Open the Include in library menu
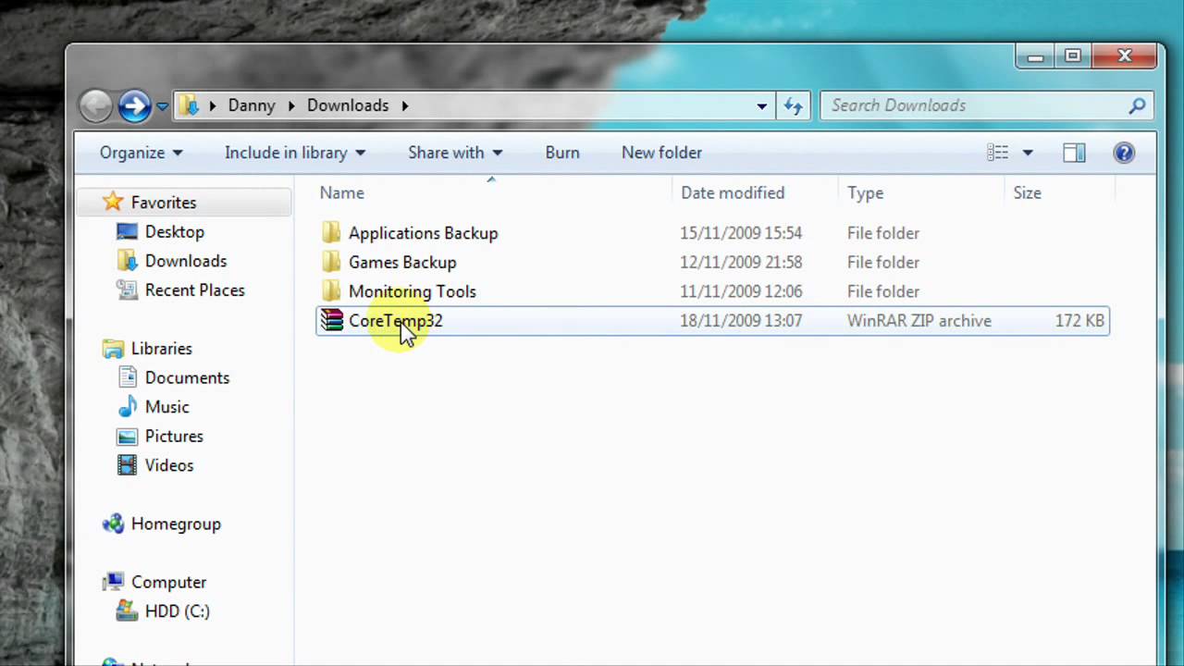 click(x=295, y=153)
